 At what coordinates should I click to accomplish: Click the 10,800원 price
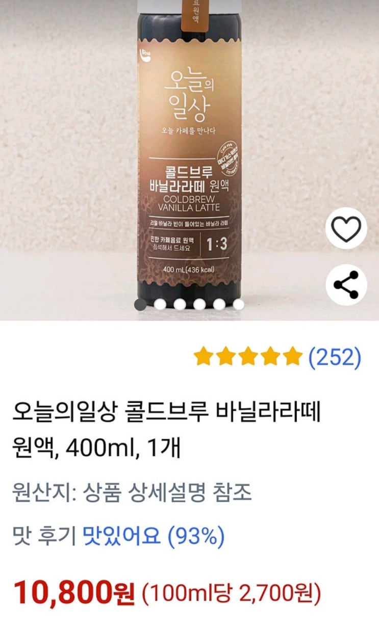pos(74,593)
